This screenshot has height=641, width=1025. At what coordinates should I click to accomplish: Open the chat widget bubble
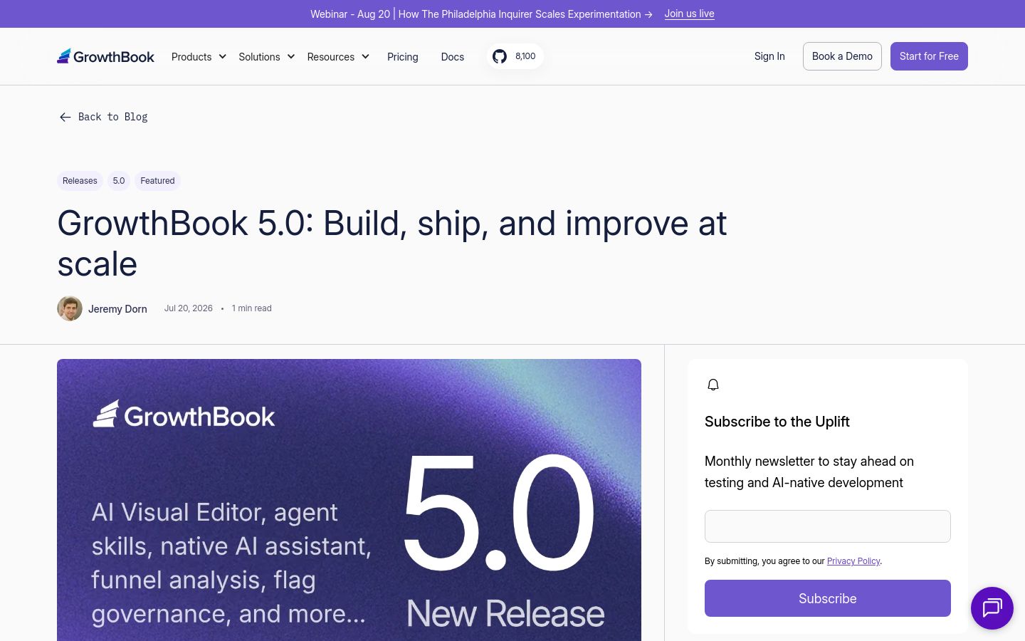click(x=992, y=608)
